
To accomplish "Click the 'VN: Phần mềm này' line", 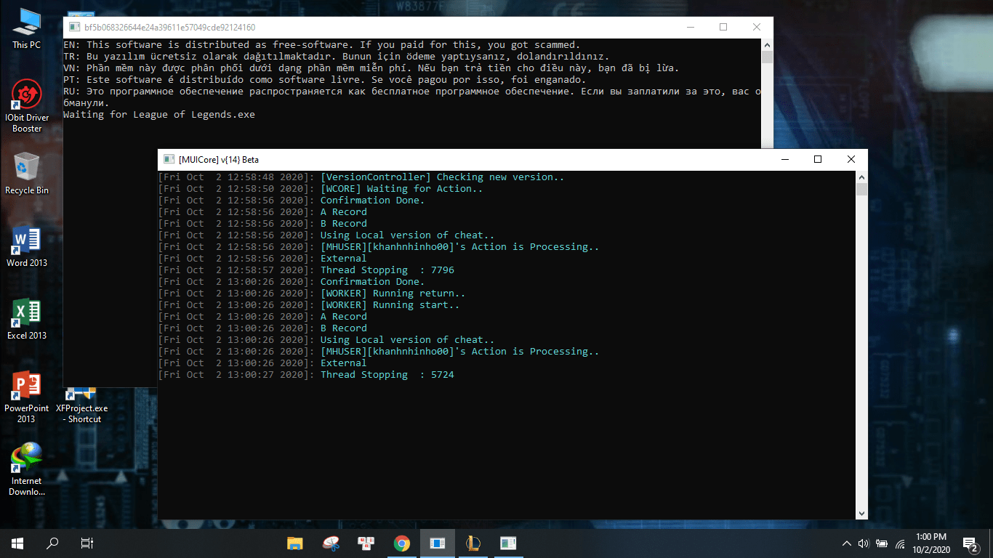I will [371, 68].
